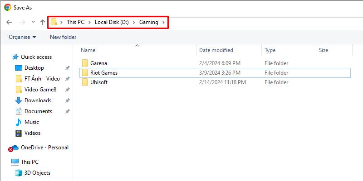
Task: Click the New folder button
Action: click(x=63, y=37)
